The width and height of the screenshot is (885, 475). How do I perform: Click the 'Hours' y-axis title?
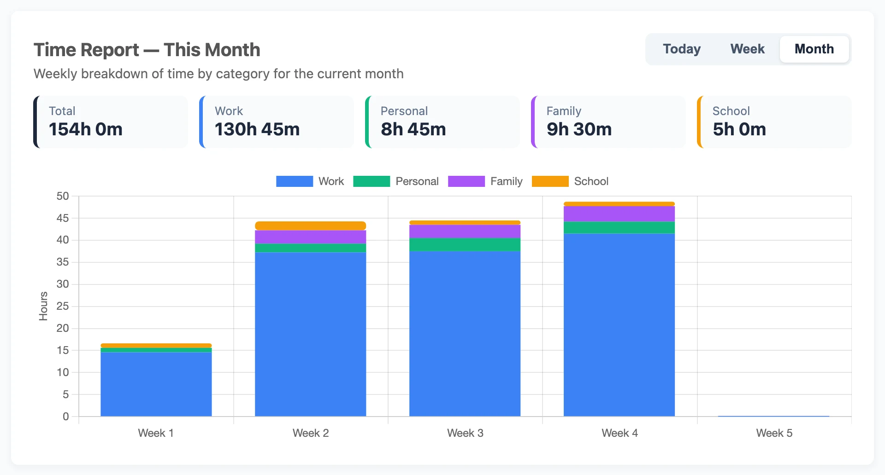[x=43, y=306]
